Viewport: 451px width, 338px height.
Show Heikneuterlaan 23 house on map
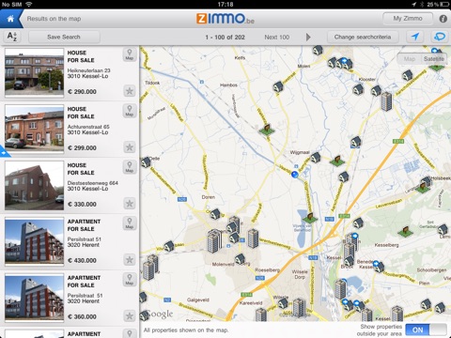point(130,54)
